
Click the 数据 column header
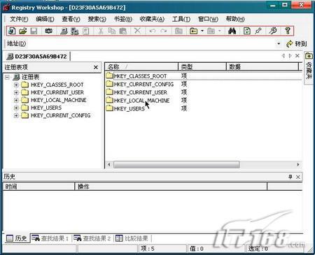click(x=262, y=67)
